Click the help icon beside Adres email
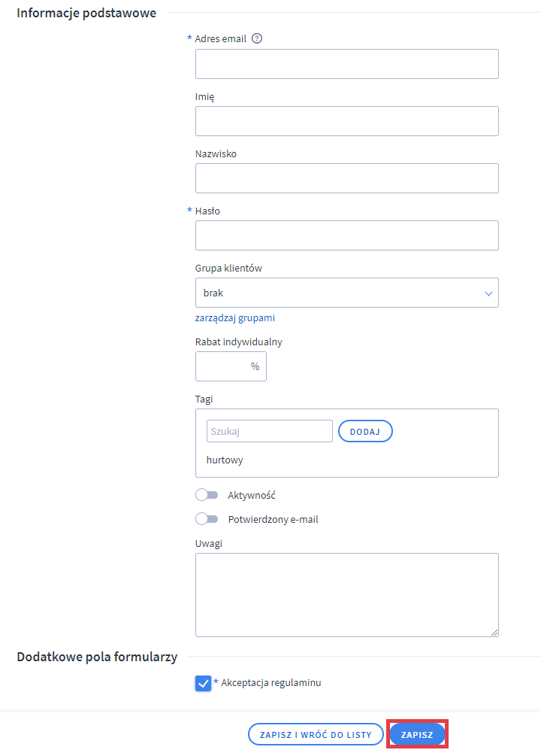 (x=257, y=39)
